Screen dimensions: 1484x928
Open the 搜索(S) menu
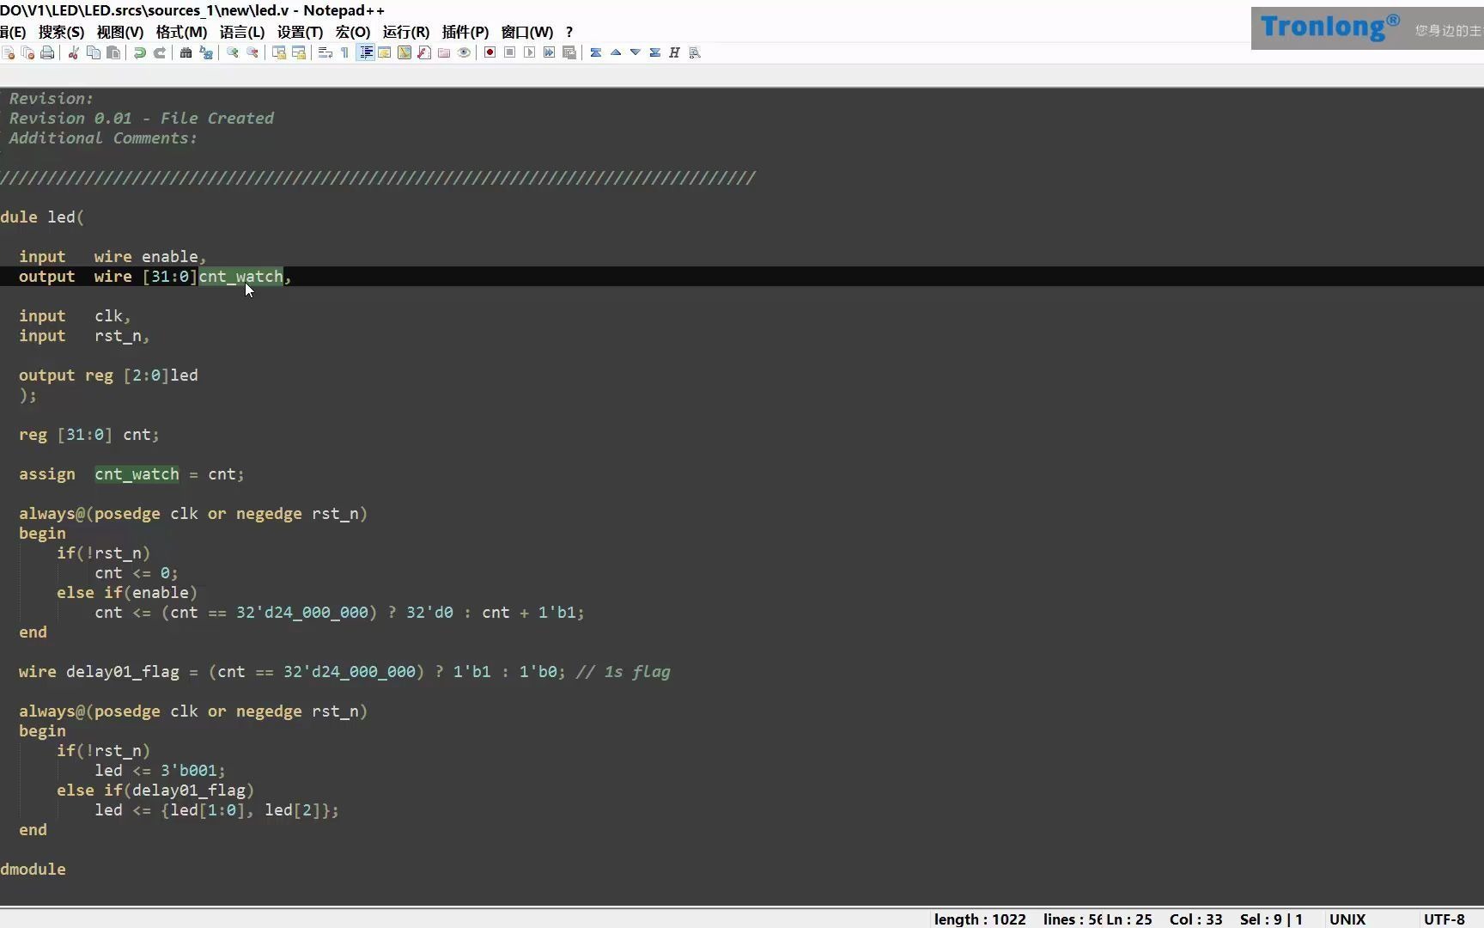tap(61, 32)
